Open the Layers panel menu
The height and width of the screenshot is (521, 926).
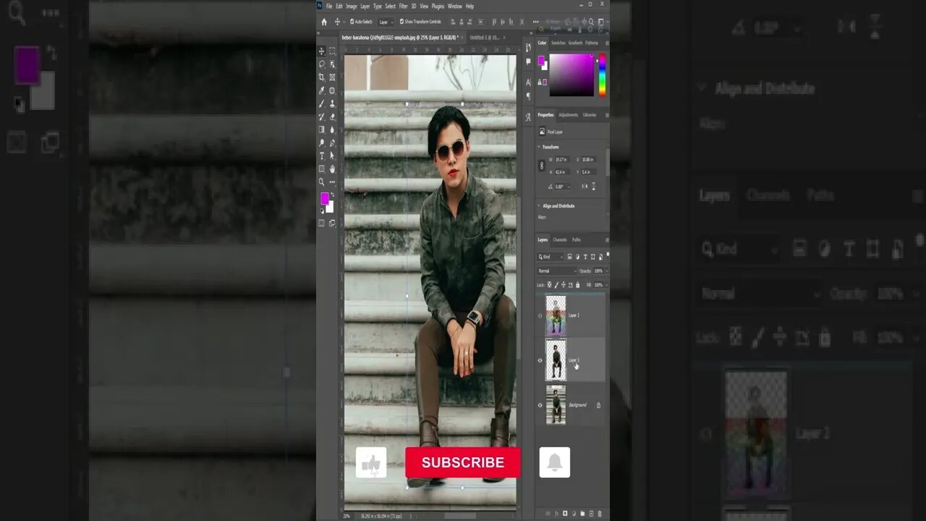606,240
